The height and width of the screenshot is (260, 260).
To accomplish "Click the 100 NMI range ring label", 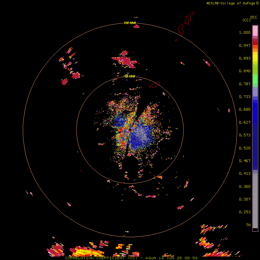I will pyautogui.click(x=130, y=23).
